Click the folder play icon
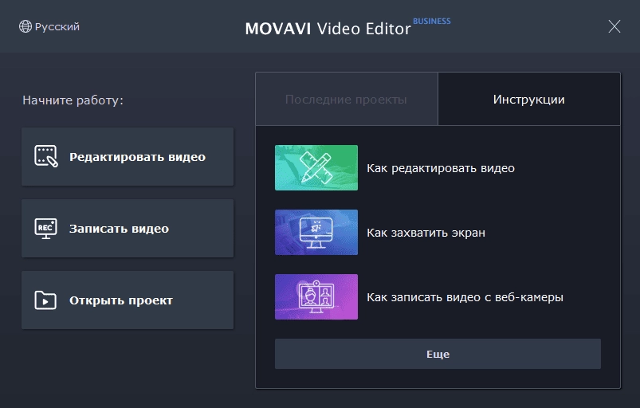The image size is (640, 408). pos(45,300)
